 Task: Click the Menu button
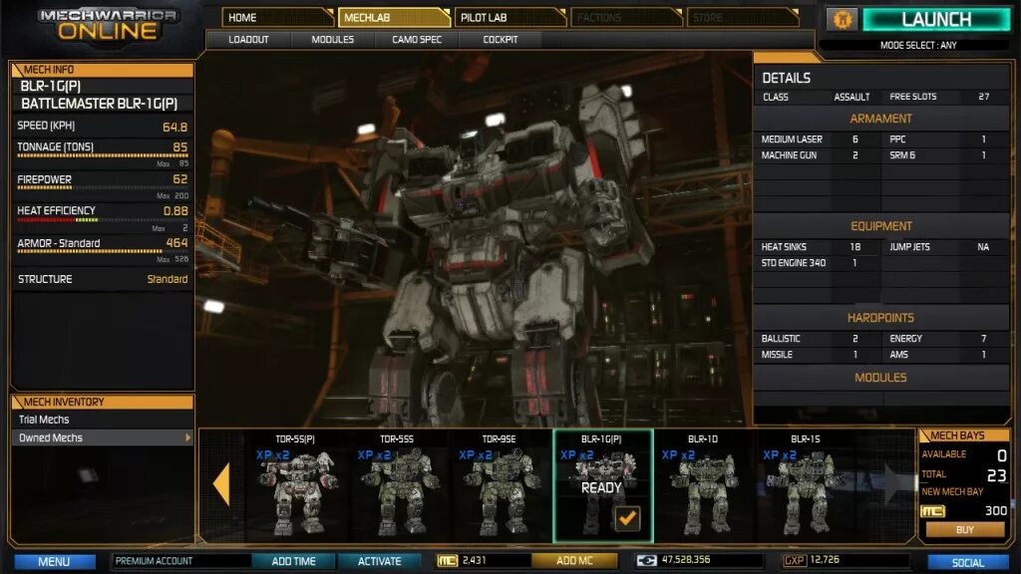[x=54, y=562]
